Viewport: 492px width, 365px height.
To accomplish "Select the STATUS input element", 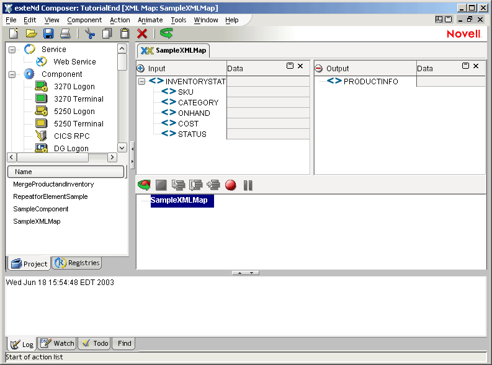I will pos(192,134).
